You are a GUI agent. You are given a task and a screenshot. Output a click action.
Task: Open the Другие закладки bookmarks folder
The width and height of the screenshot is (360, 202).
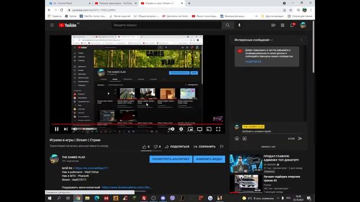click(272, 16)
